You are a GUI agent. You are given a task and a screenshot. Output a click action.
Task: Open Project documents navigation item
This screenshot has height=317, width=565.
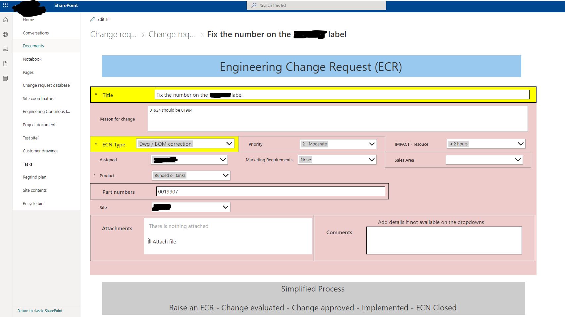[40, 125]
